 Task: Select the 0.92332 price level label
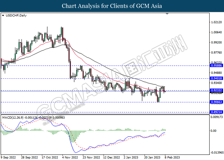[216, 90]
